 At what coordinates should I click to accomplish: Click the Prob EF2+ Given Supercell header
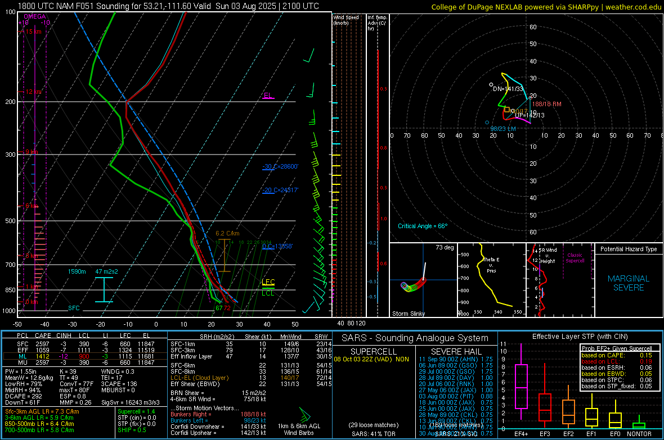pyautogui.click(x=617, y=348)
